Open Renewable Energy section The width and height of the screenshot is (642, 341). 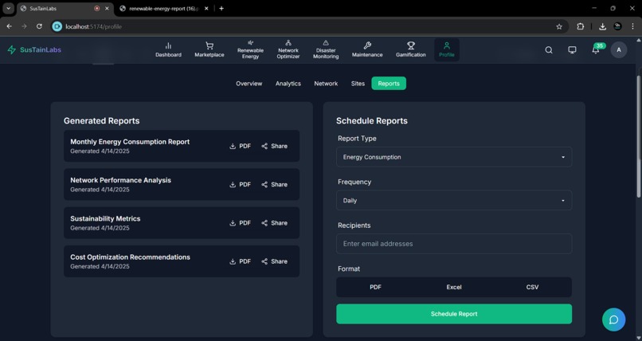coord(250,50)
